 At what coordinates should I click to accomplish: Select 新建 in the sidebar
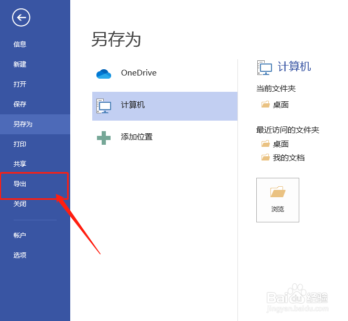(20, 64)
